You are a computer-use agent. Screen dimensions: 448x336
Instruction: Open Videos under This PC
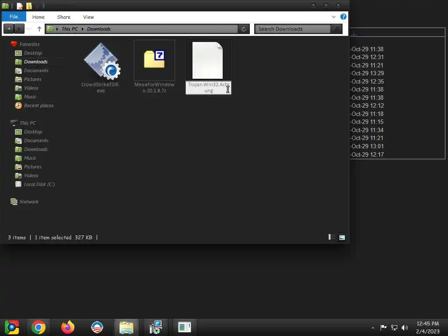[x=31, y=175]
